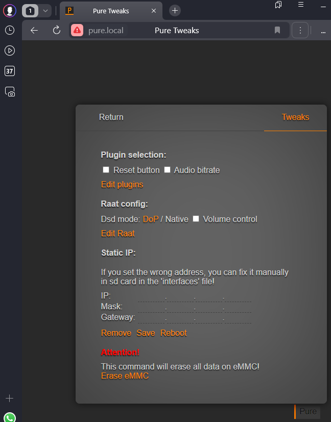Click the Static IP heading
Viewport: 331px width, 422px height.
pos(119,253)
